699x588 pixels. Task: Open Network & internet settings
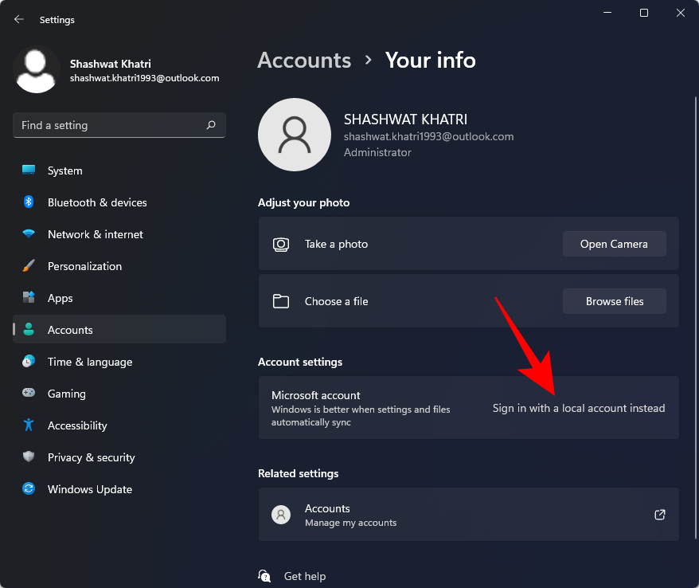(x=29, y=234)
